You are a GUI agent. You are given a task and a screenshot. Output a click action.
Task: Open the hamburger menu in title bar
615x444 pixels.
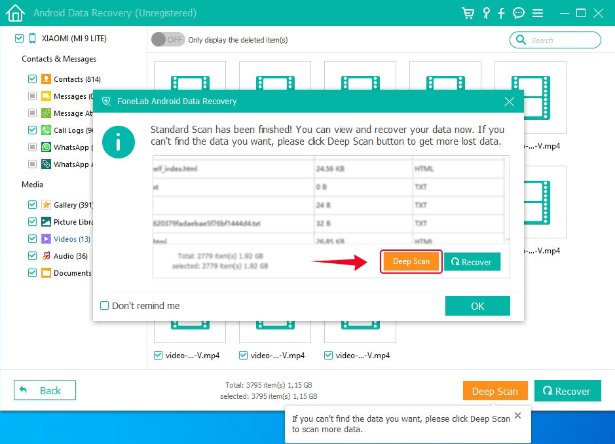[x=538, y=13]
